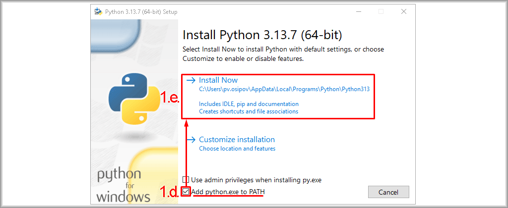Minimize the Python Setup window
Viewport: 508px width, 208px height.
click(x=358, y=11)
